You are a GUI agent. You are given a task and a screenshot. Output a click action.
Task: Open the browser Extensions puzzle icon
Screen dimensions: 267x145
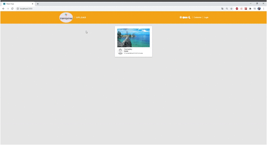(x=250, y=9)
